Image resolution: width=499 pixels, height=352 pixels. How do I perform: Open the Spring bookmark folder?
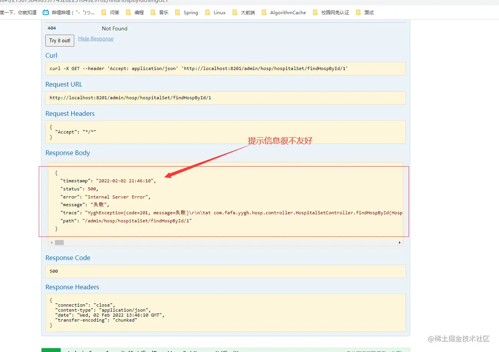[186, 12]
